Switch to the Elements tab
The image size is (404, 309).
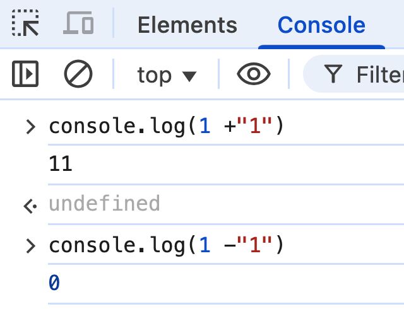[187, 25]
